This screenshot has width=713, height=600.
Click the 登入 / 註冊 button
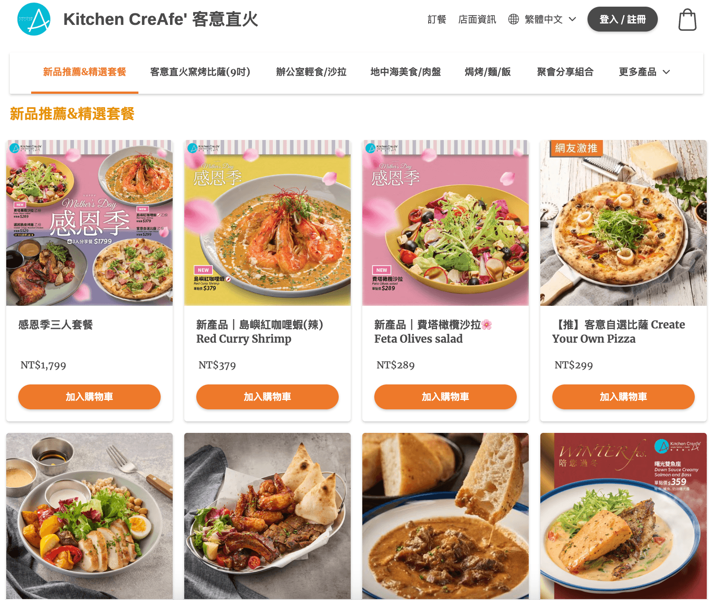click(x=622, y=19)
